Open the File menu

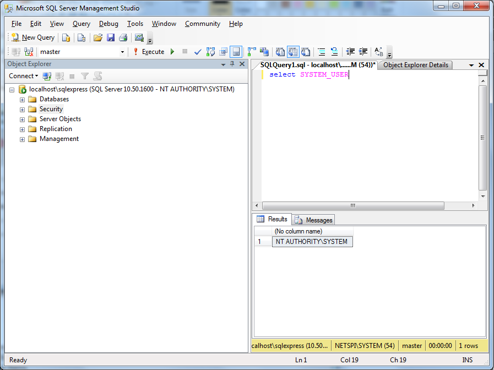point(17,24)
